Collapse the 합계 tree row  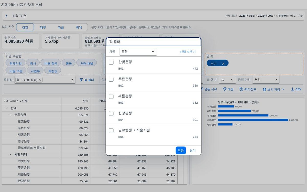[7, 108]
